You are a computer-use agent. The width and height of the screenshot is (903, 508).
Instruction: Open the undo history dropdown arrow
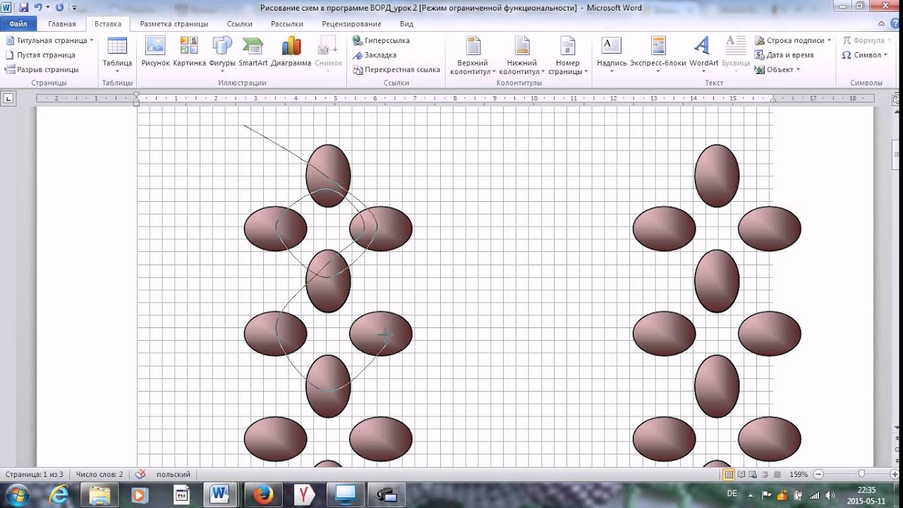[x=47, y=8]
